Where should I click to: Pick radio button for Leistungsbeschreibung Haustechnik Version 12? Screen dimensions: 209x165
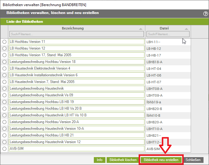[x=4, y=142]
